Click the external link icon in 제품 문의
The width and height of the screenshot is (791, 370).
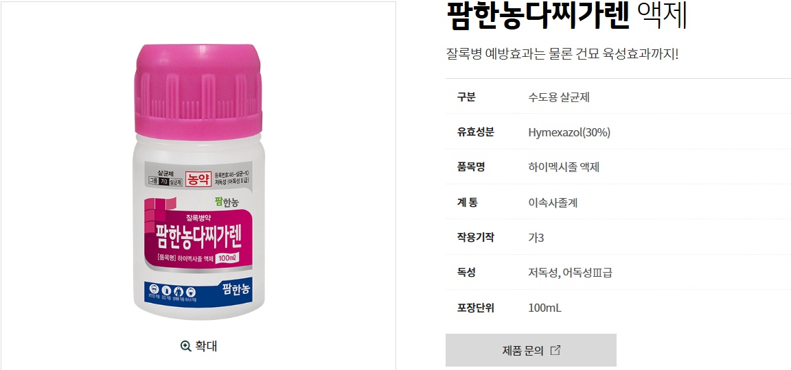555,350
